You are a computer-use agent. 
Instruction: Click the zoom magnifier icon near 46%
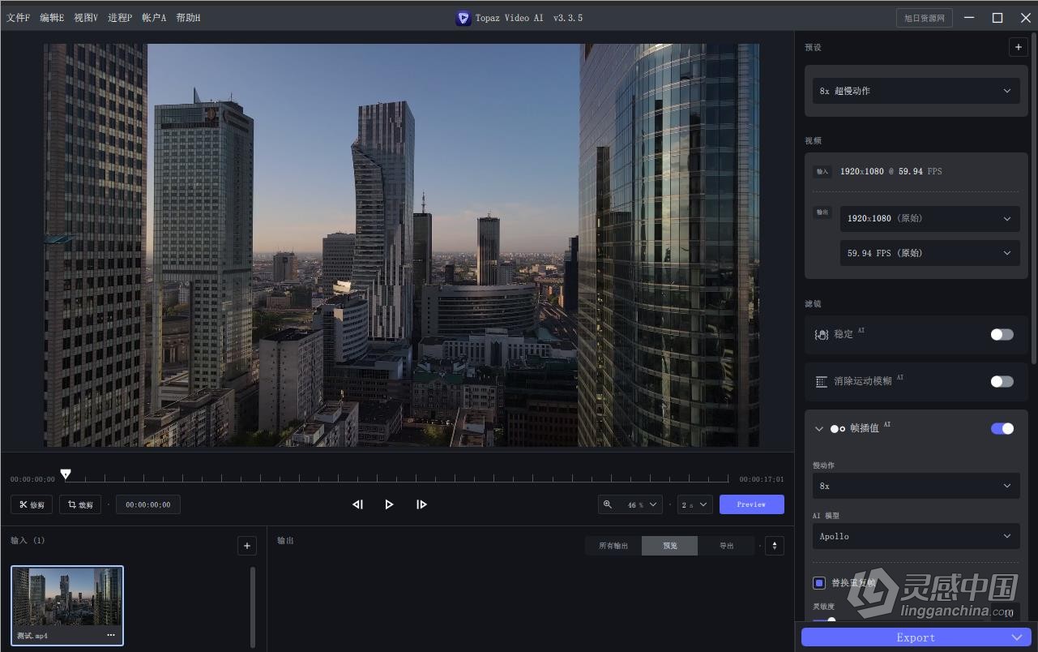tap(609, 504)
